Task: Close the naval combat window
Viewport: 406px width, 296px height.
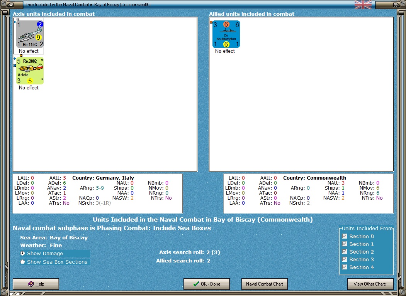Action: click(x=396, y=4)
